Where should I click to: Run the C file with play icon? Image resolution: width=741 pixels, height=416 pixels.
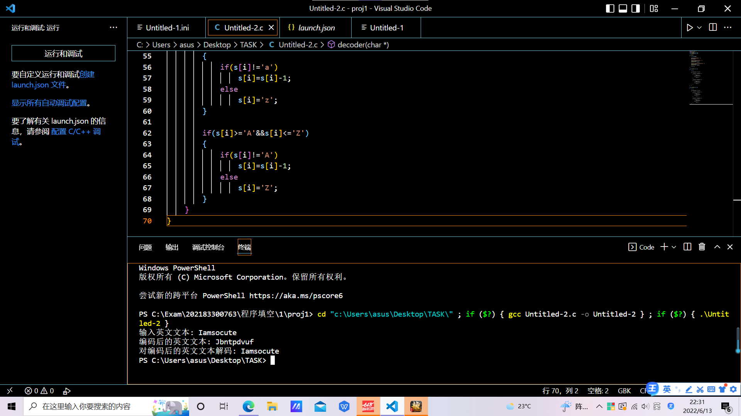pos(690,28)
